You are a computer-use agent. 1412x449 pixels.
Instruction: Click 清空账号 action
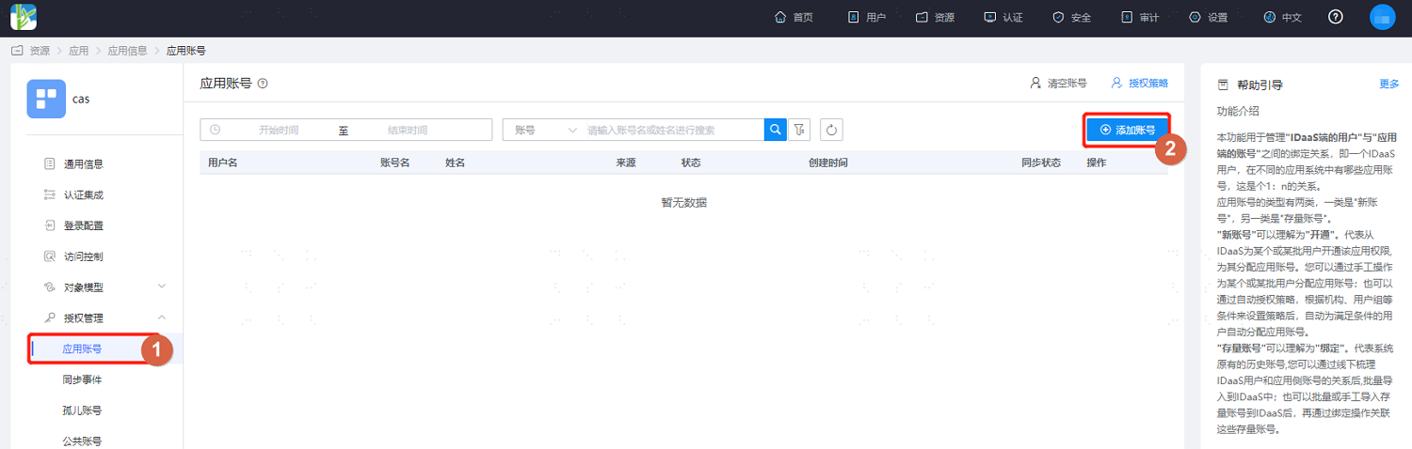coord(1058,84)
